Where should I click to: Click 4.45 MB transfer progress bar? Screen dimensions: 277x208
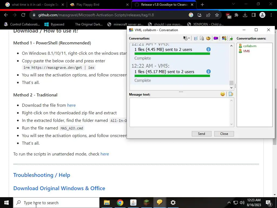point(172,54)
